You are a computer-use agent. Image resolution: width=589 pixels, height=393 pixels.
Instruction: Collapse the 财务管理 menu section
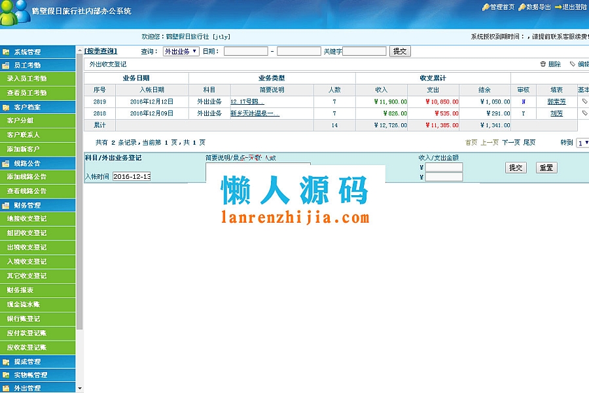(37, 205)
